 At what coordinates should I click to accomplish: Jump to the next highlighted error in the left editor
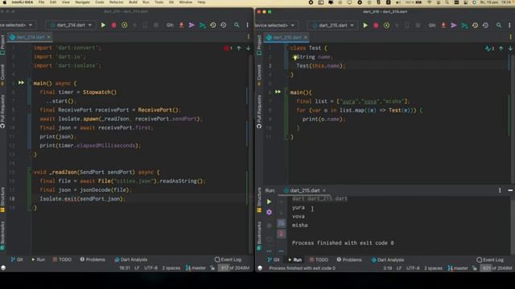(248, 48)
